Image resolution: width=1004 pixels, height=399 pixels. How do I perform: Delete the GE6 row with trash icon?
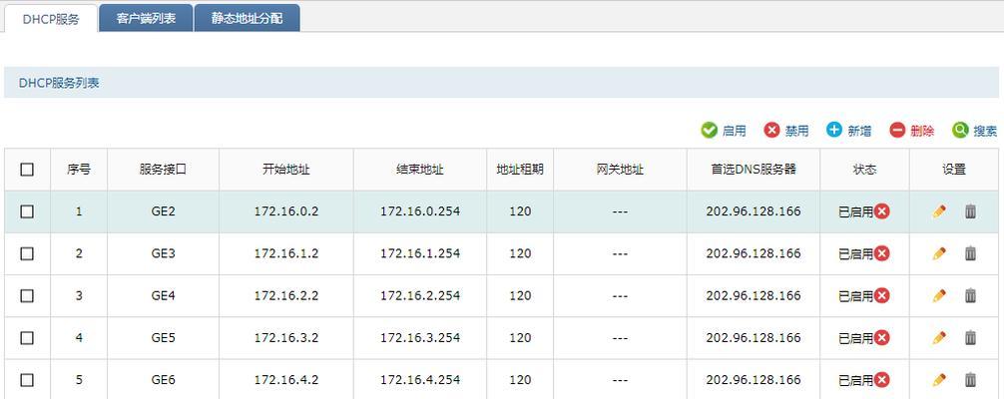[971, 380]
